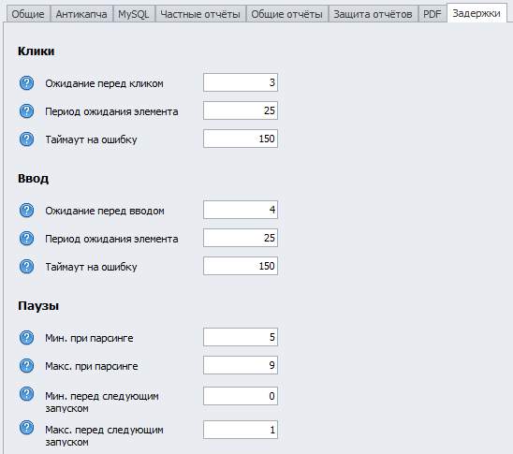Click help icon beside Ожидание перед вводом
Image resolution: width=513 pixels, height=454 pixels.
(x=26, y=211)
